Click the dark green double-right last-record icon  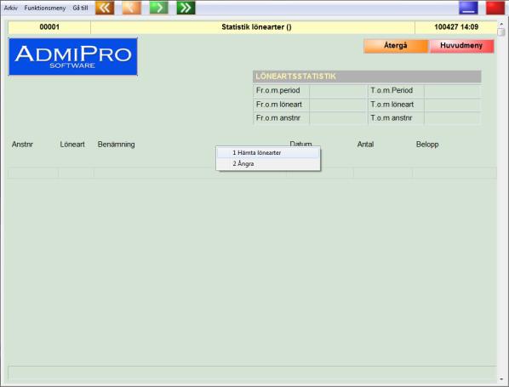coord(186,8)
